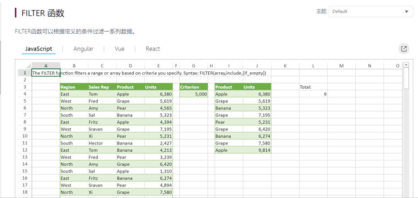Select cell containing Hector
The width and height of the screenshot is (418, 198).
[102, 143]
